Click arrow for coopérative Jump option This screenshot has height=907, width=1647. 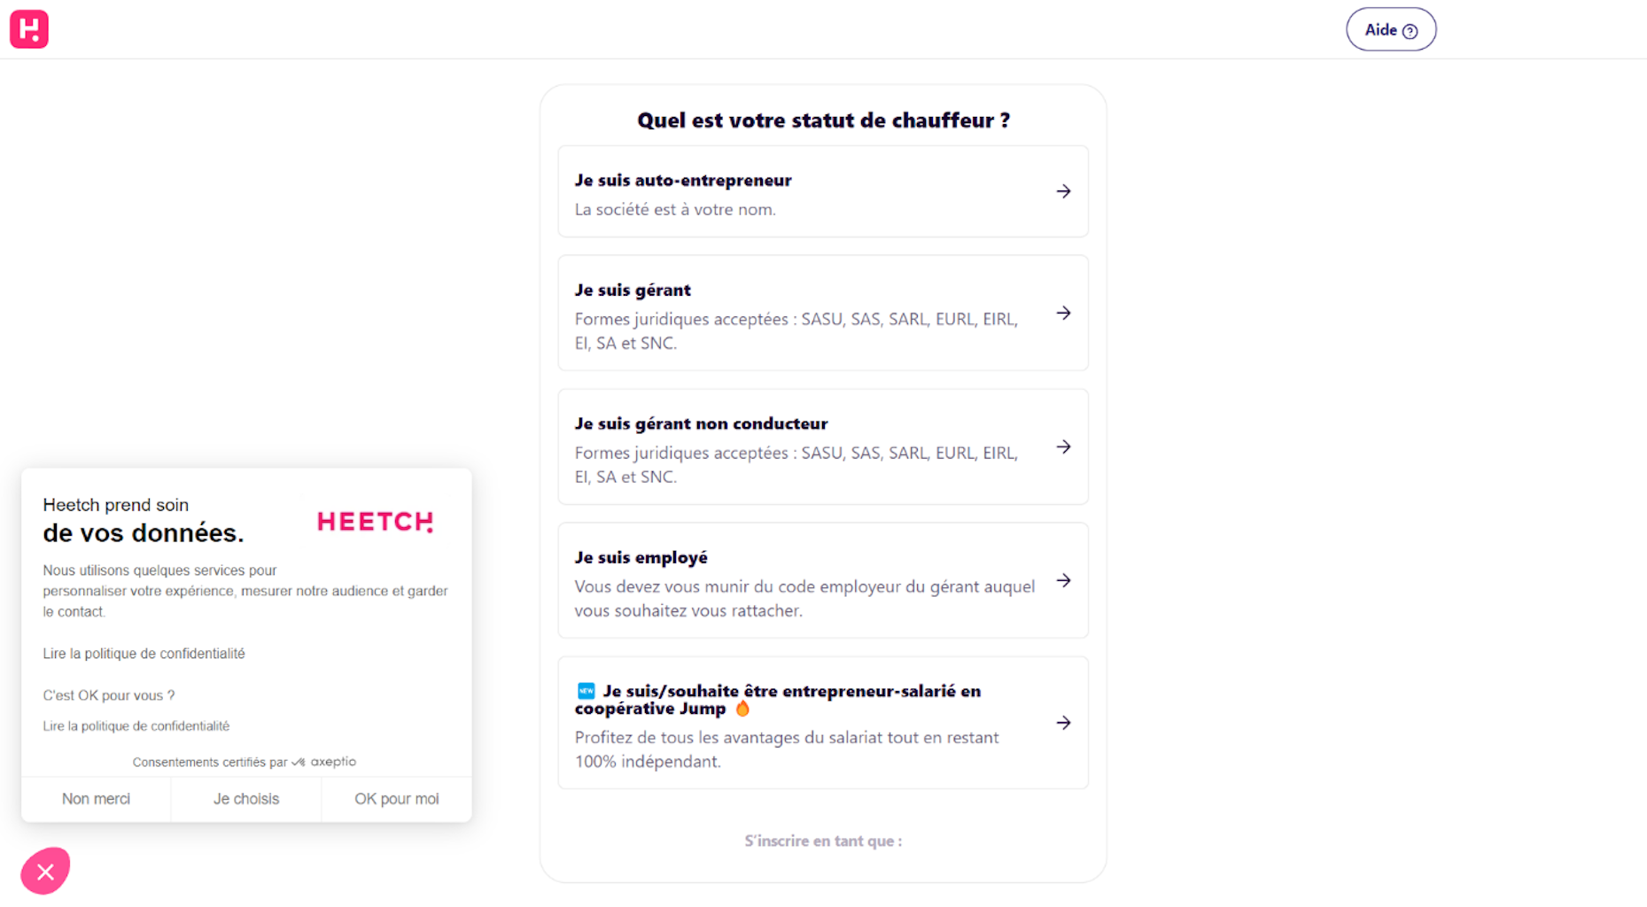click(x=1063, y=723)
